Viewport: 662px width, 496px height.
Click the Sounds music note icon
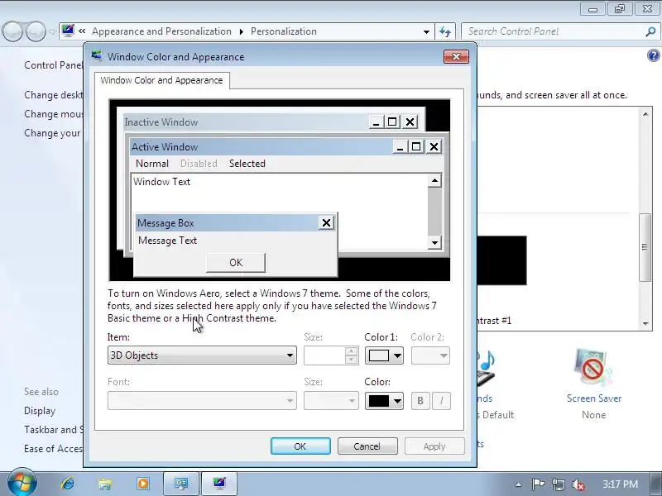click(x=486, y=367)
